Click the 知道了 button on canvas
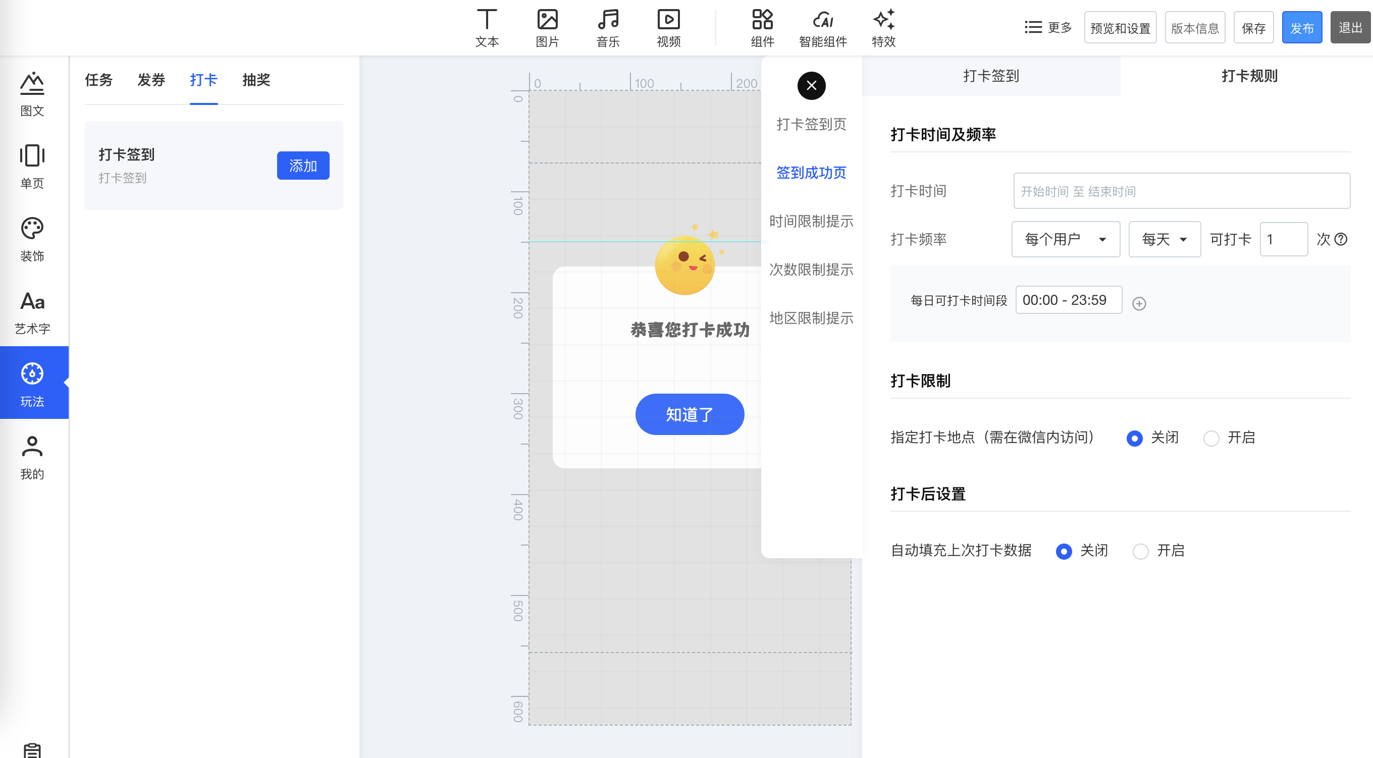Image resolution: width=1373 pixels, height=758 pixels. (x=689, y=414)
